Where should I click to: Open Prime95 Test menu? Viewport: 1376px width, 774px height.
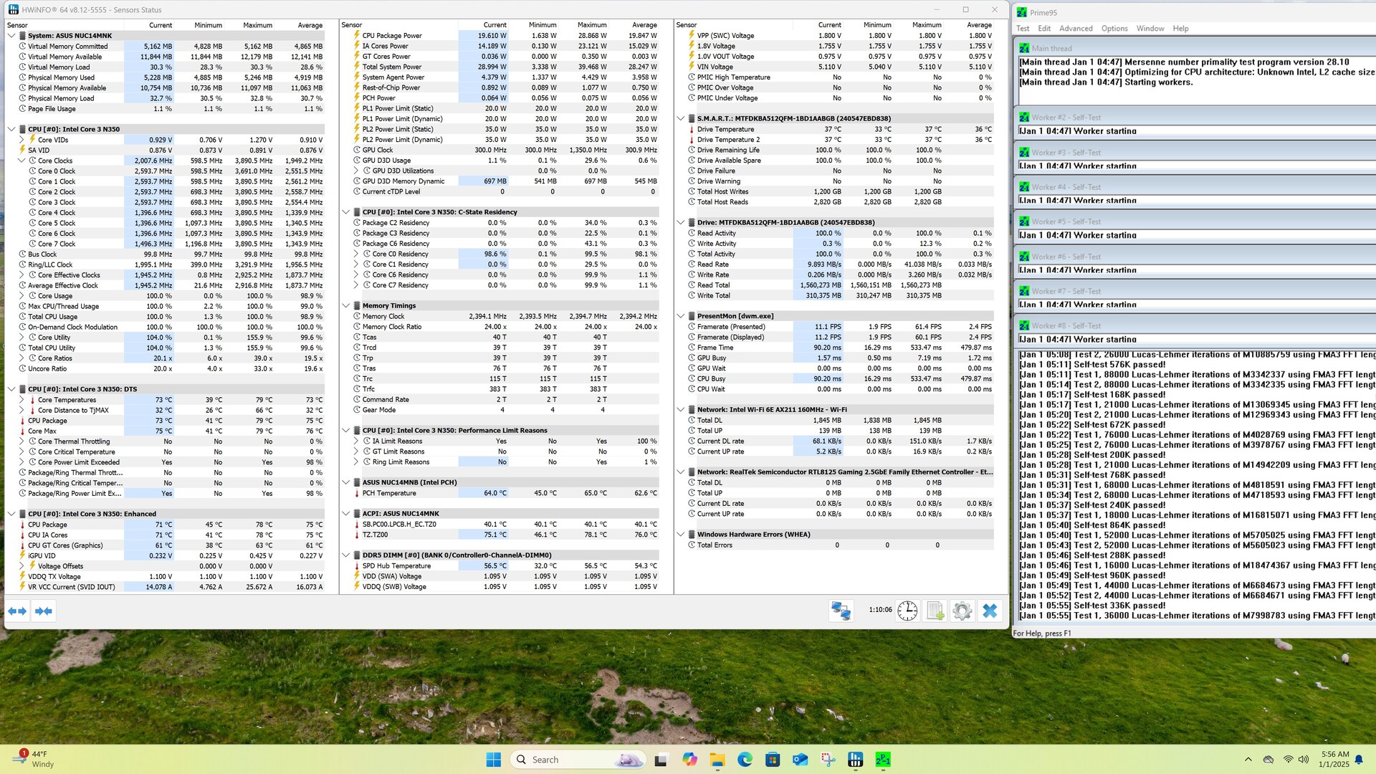[1023, 29]
